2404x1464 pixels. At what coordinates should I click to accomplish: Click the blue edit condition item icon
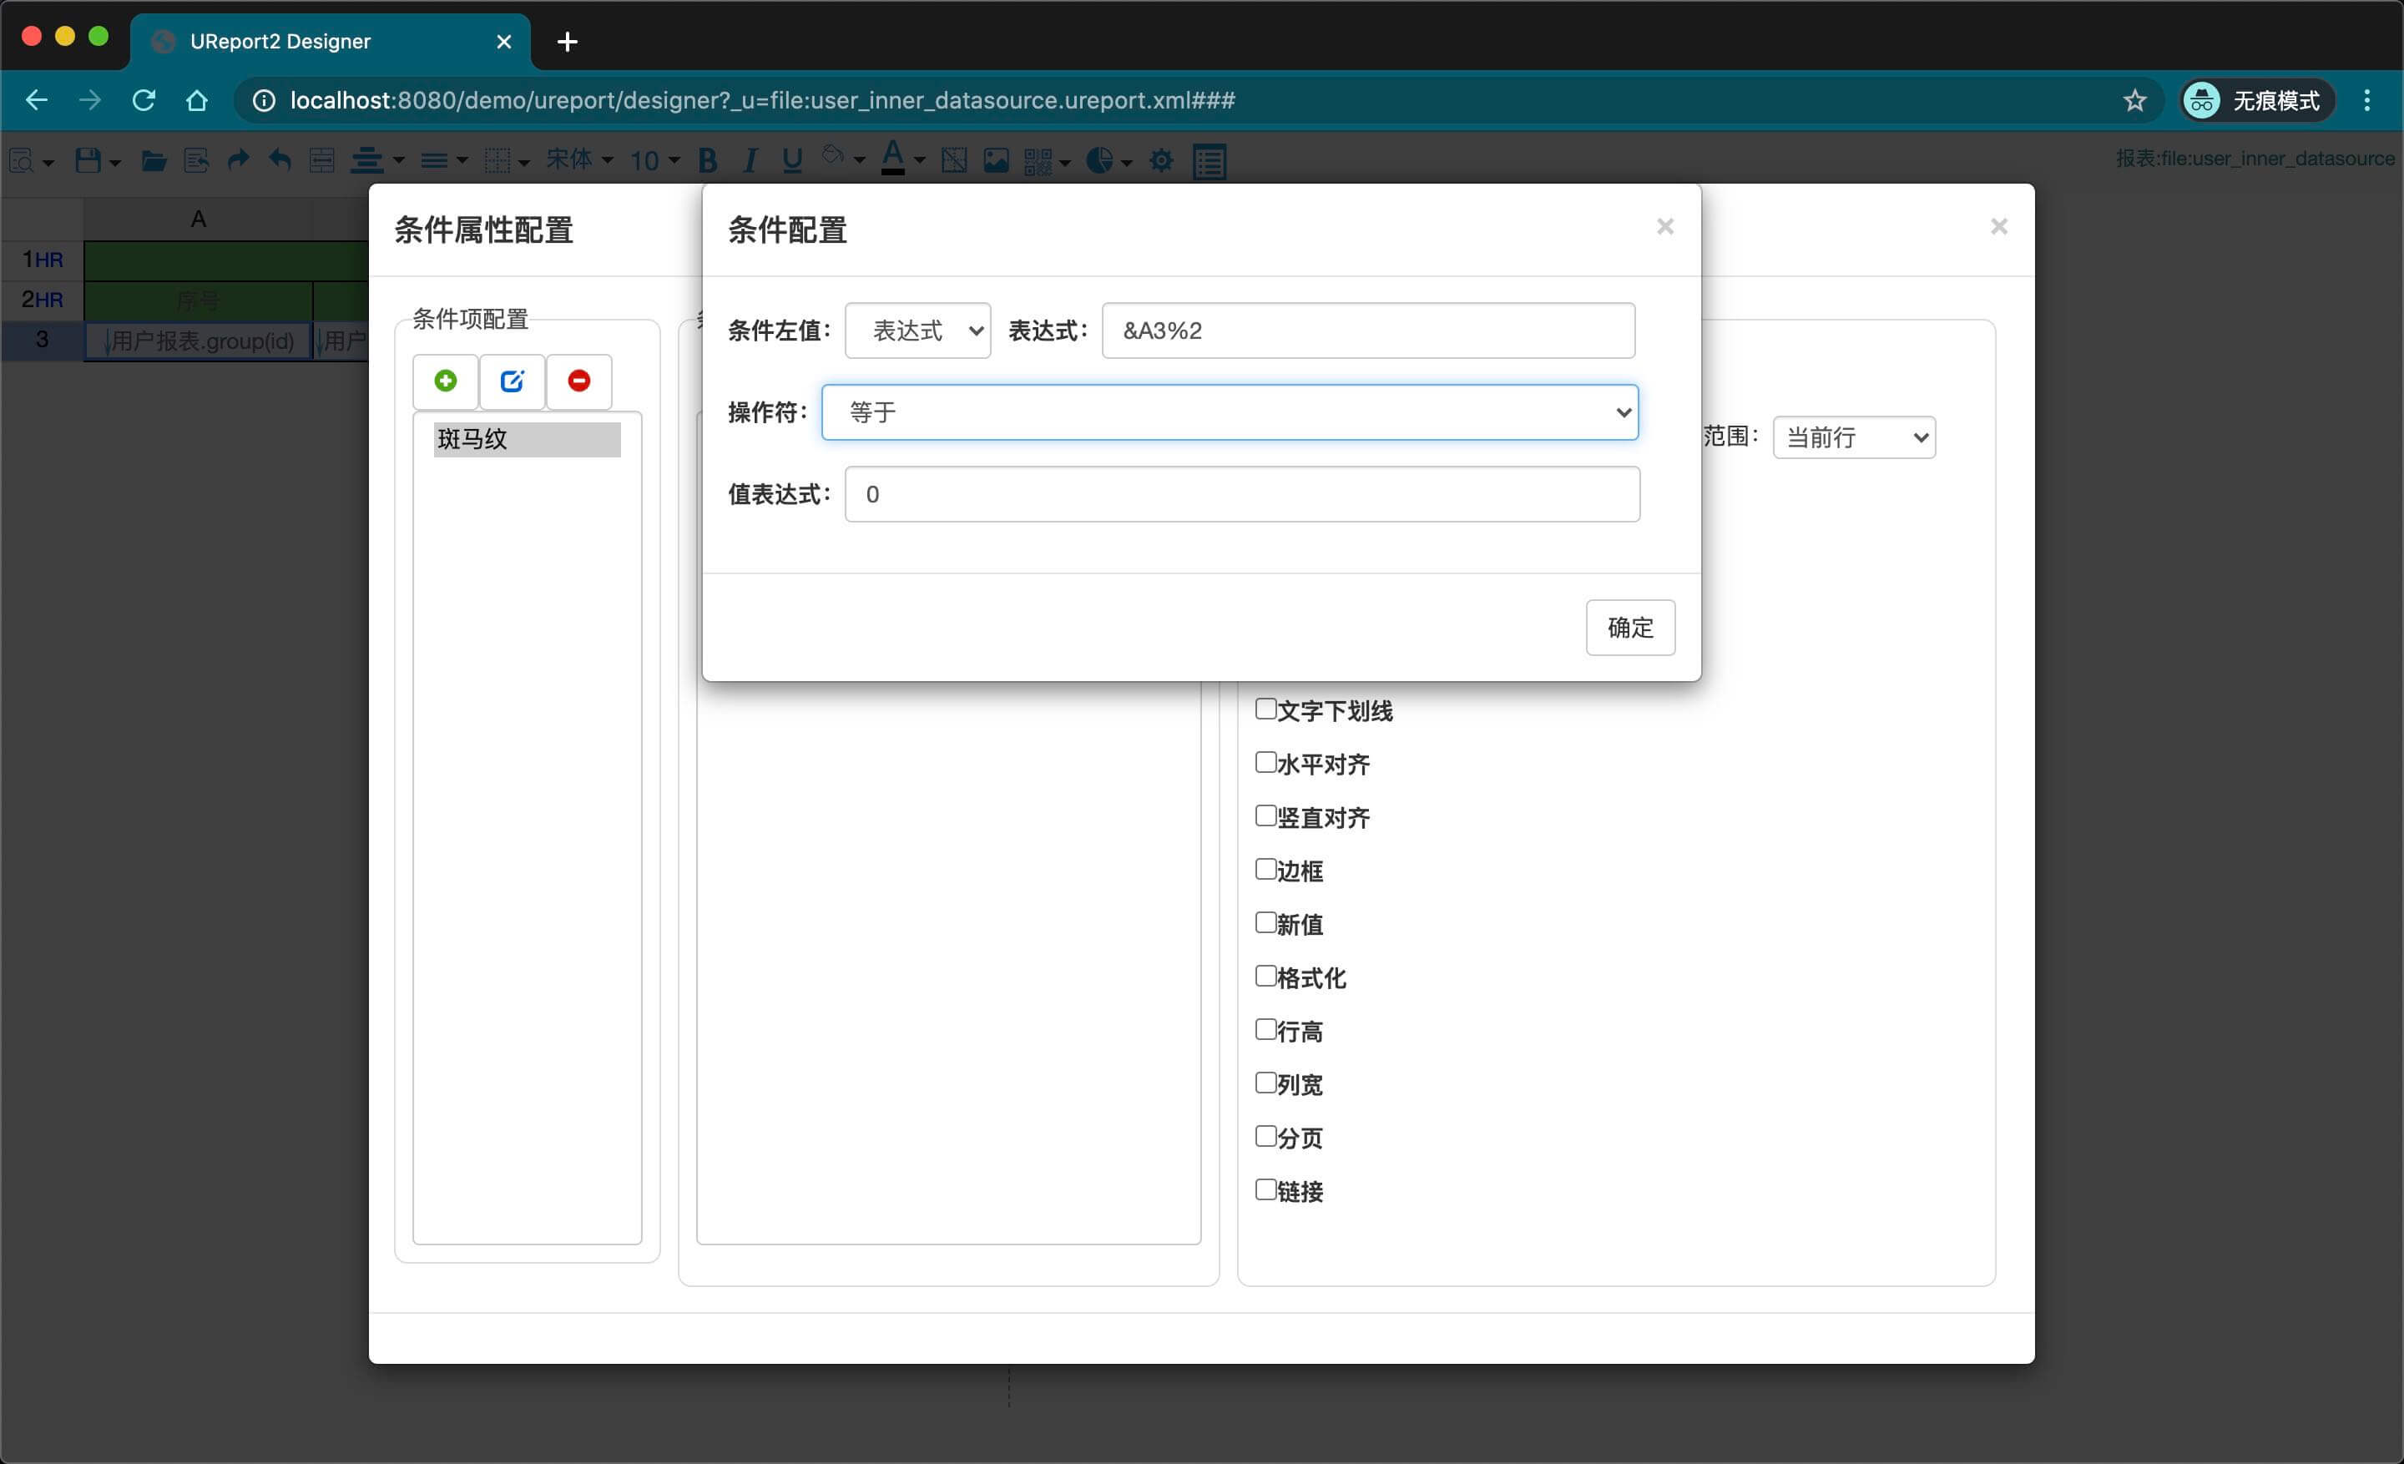click(x=513, y=381)
